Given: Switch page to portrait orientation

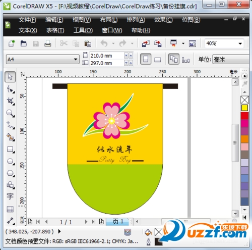Looking at the screenshot, I should [x=146, y=59].
